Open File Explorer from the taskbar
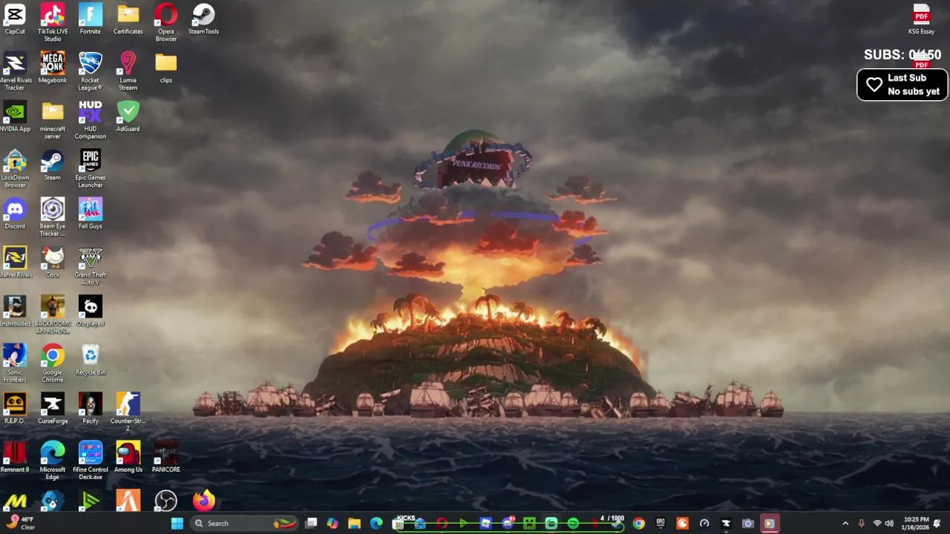 (x=355, y=524)
